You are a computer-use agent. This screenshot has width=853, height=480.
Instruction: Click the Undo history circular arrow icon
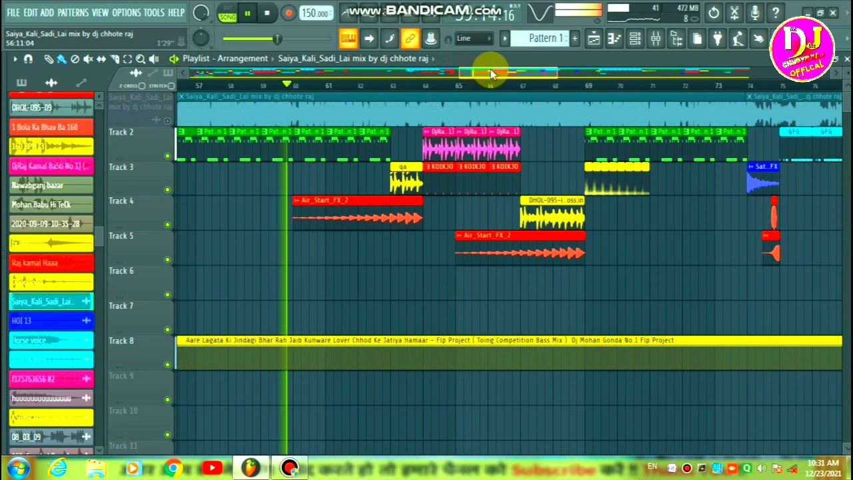(714, 13)
